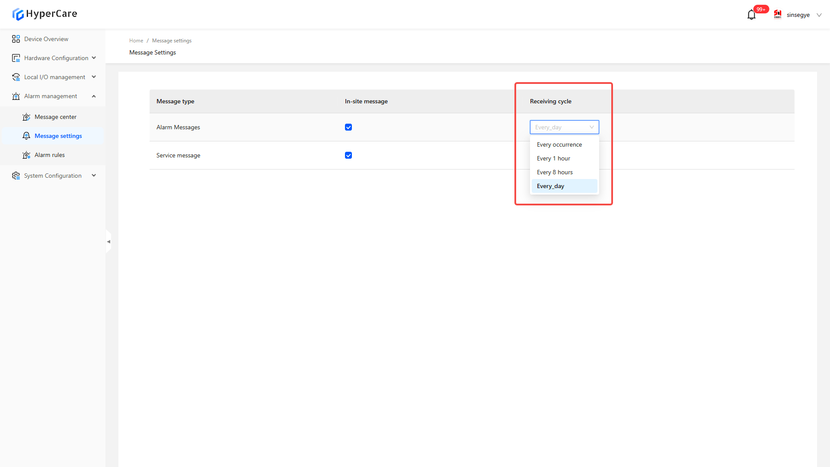The width and height of the screenshot is (830, 467).
Task: Collapse the Alarm management submenu chevron
Action: 94,96
